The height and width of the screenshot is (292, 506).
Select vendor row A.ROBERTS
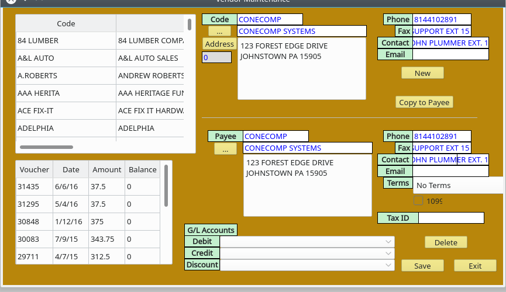click(99, 76)
